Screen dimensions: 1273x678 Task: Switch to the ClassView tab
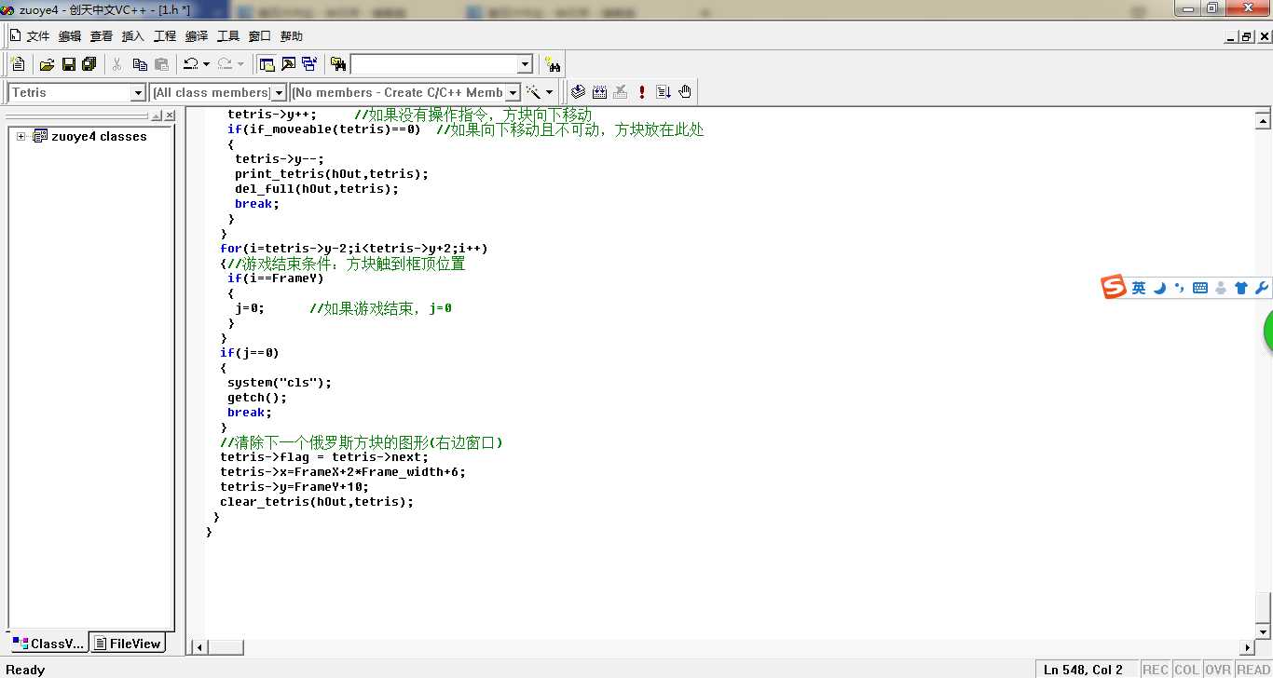tap(48, 644)
